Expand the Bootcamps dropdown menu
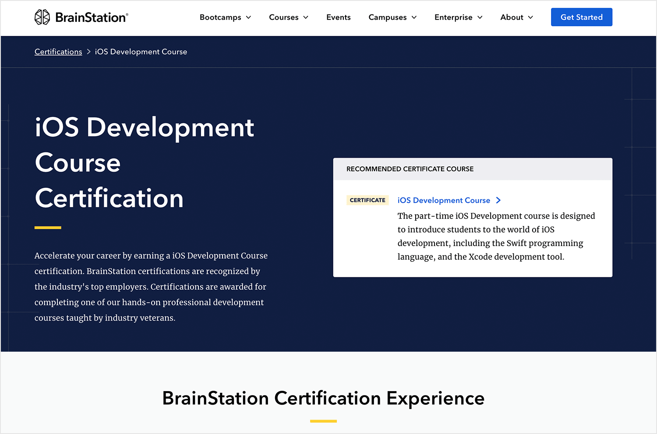 221,18
